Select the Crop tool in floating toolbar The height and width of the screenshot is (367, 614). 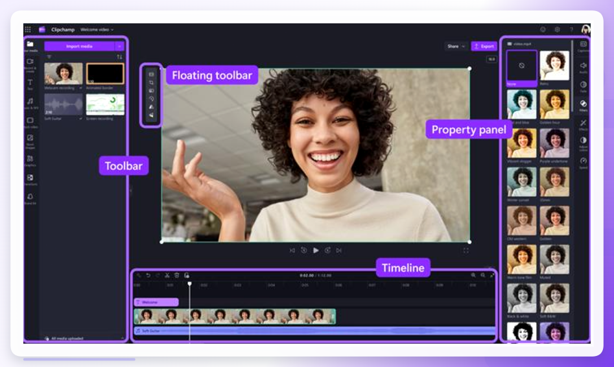pyautogui.click(x=151, y=82)
